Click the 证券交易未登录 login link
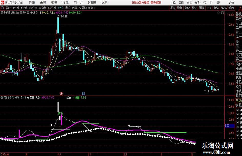Viewport: 242px width, 156px height. [x=140, y=3]
